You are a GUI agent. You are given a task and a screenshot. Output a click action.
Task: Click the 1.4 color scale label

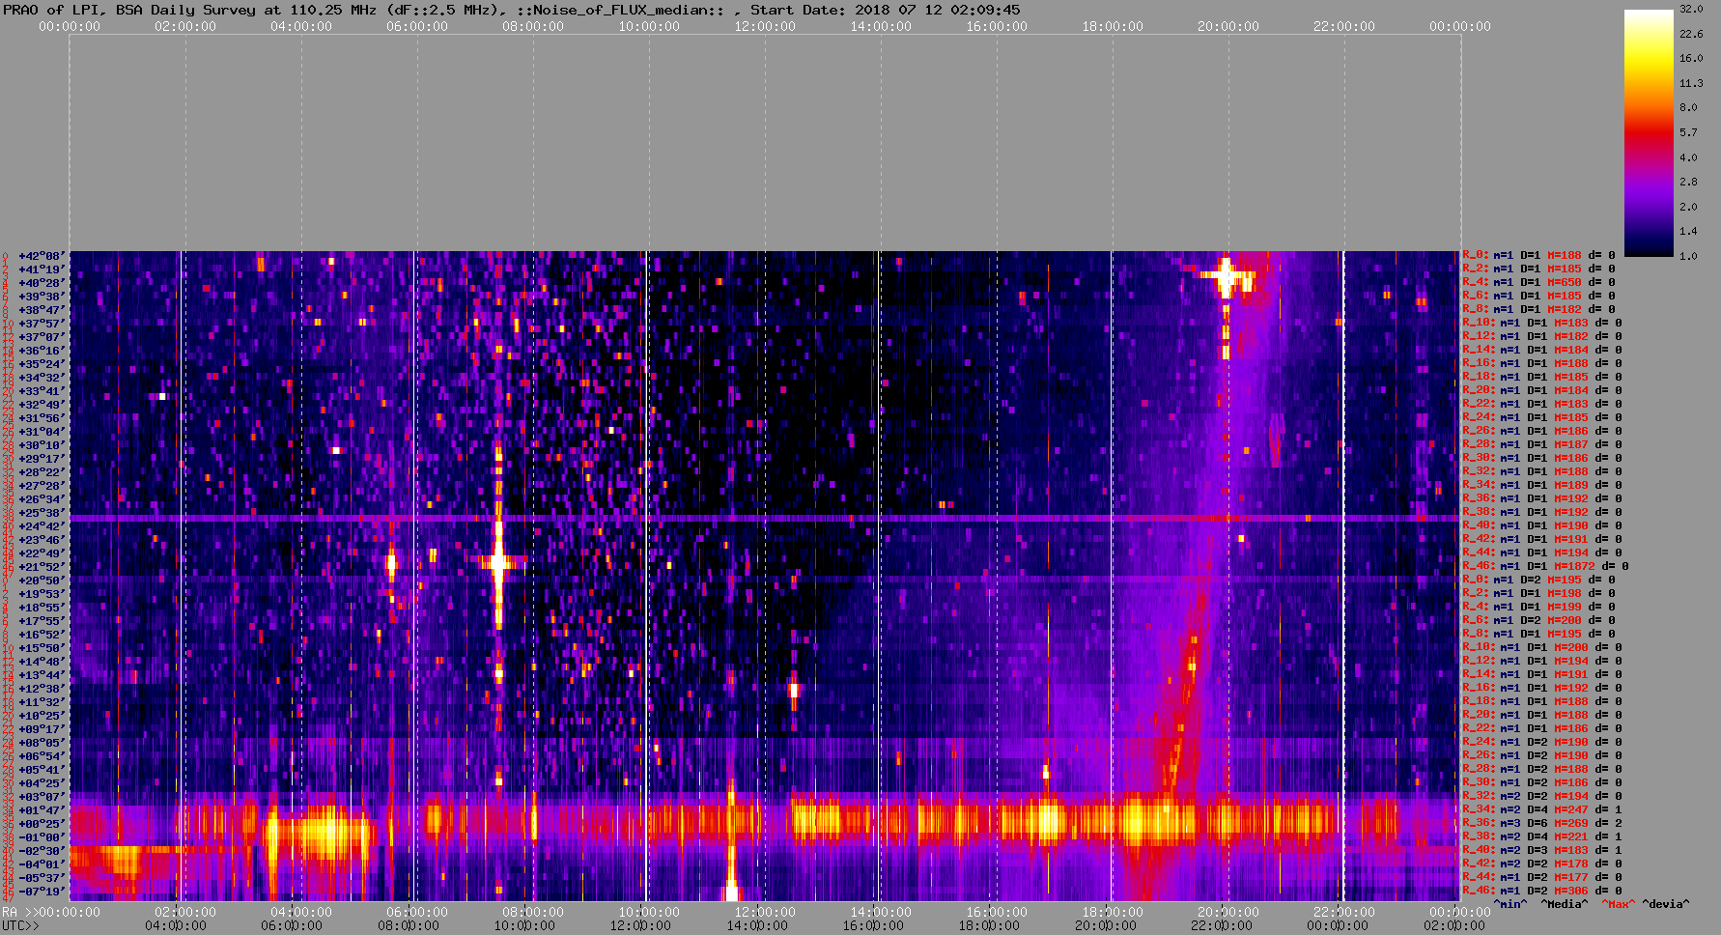pos(1688,232)
